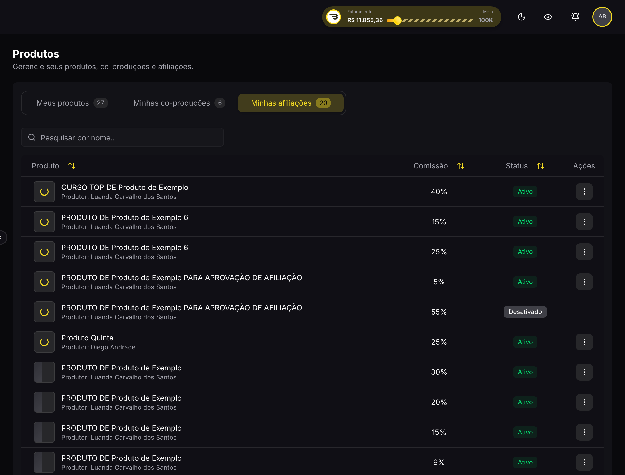Click Ativo badge on Produto Quinta row

click(525, 342)
